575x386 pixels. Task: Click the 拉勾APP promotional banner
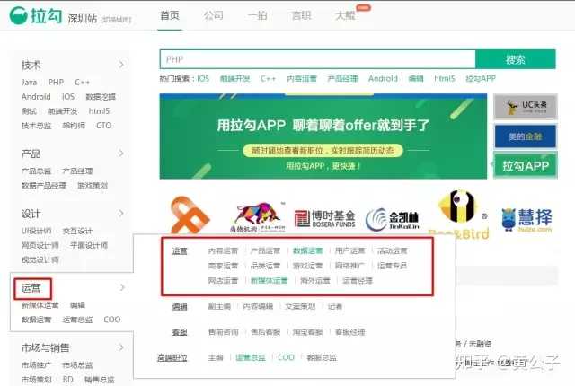[323, 136]
